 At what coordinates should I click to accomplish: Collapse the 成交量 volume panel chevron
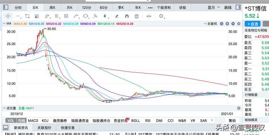pyautogui.click(x=5, y=108)
